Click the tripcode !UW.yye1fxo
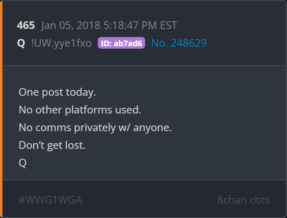This screenshot has width=287, height=218. (61, 43)
